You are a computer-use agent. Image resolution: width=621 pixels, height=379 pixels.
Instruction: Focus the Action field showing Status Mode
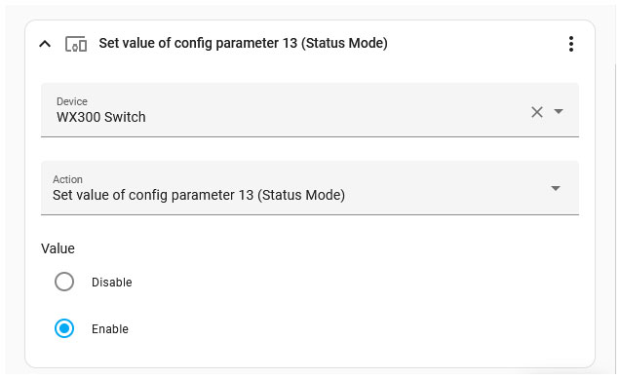(310, 188)
